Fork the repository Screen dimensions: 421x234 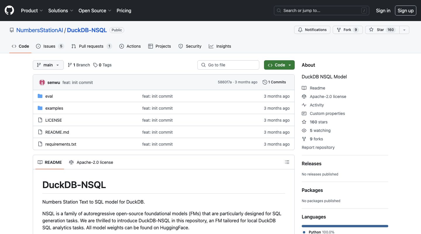(x=348, y=30)
